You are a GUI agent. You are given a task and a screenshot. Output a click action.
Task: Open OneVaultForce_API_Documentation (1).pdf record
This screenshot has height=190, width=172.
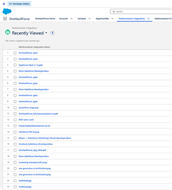tap(38, 114)
